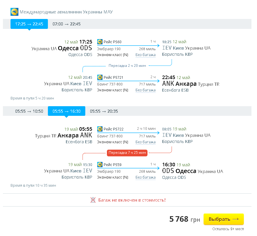Screen dimensions: 257x236
Task: Click the airline icon next to Рейс PS59
Action: 100,165
